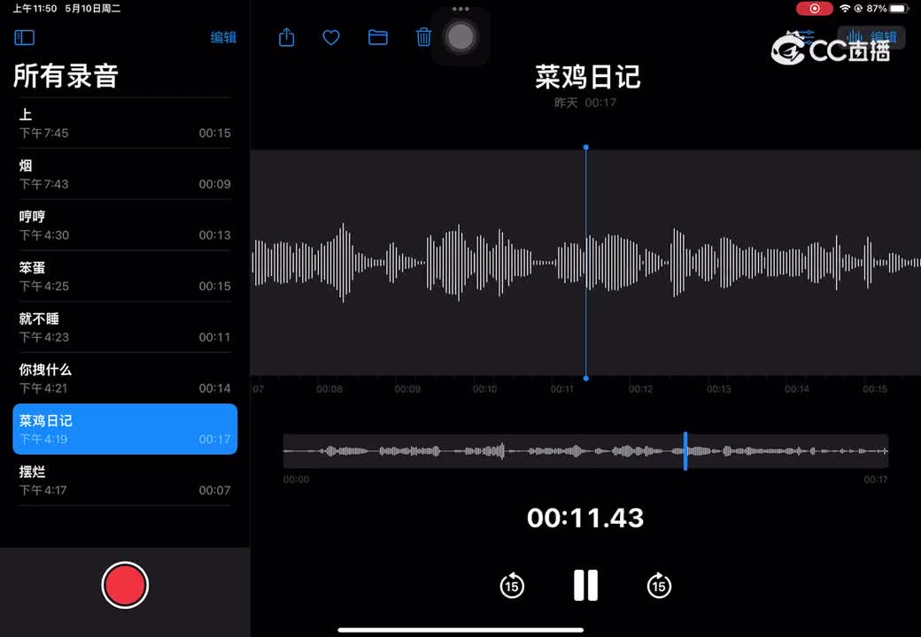Click the vertical playhead line in main waveform
This screenshot has height=637, width=921.
click(x=585, y=263)
